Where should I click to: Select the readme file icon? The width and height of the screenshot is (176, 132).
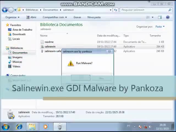click(42, 42)
